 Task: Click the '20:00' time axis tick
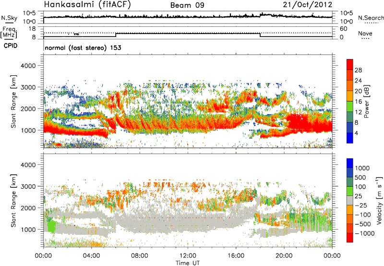[x=284, y=256]
